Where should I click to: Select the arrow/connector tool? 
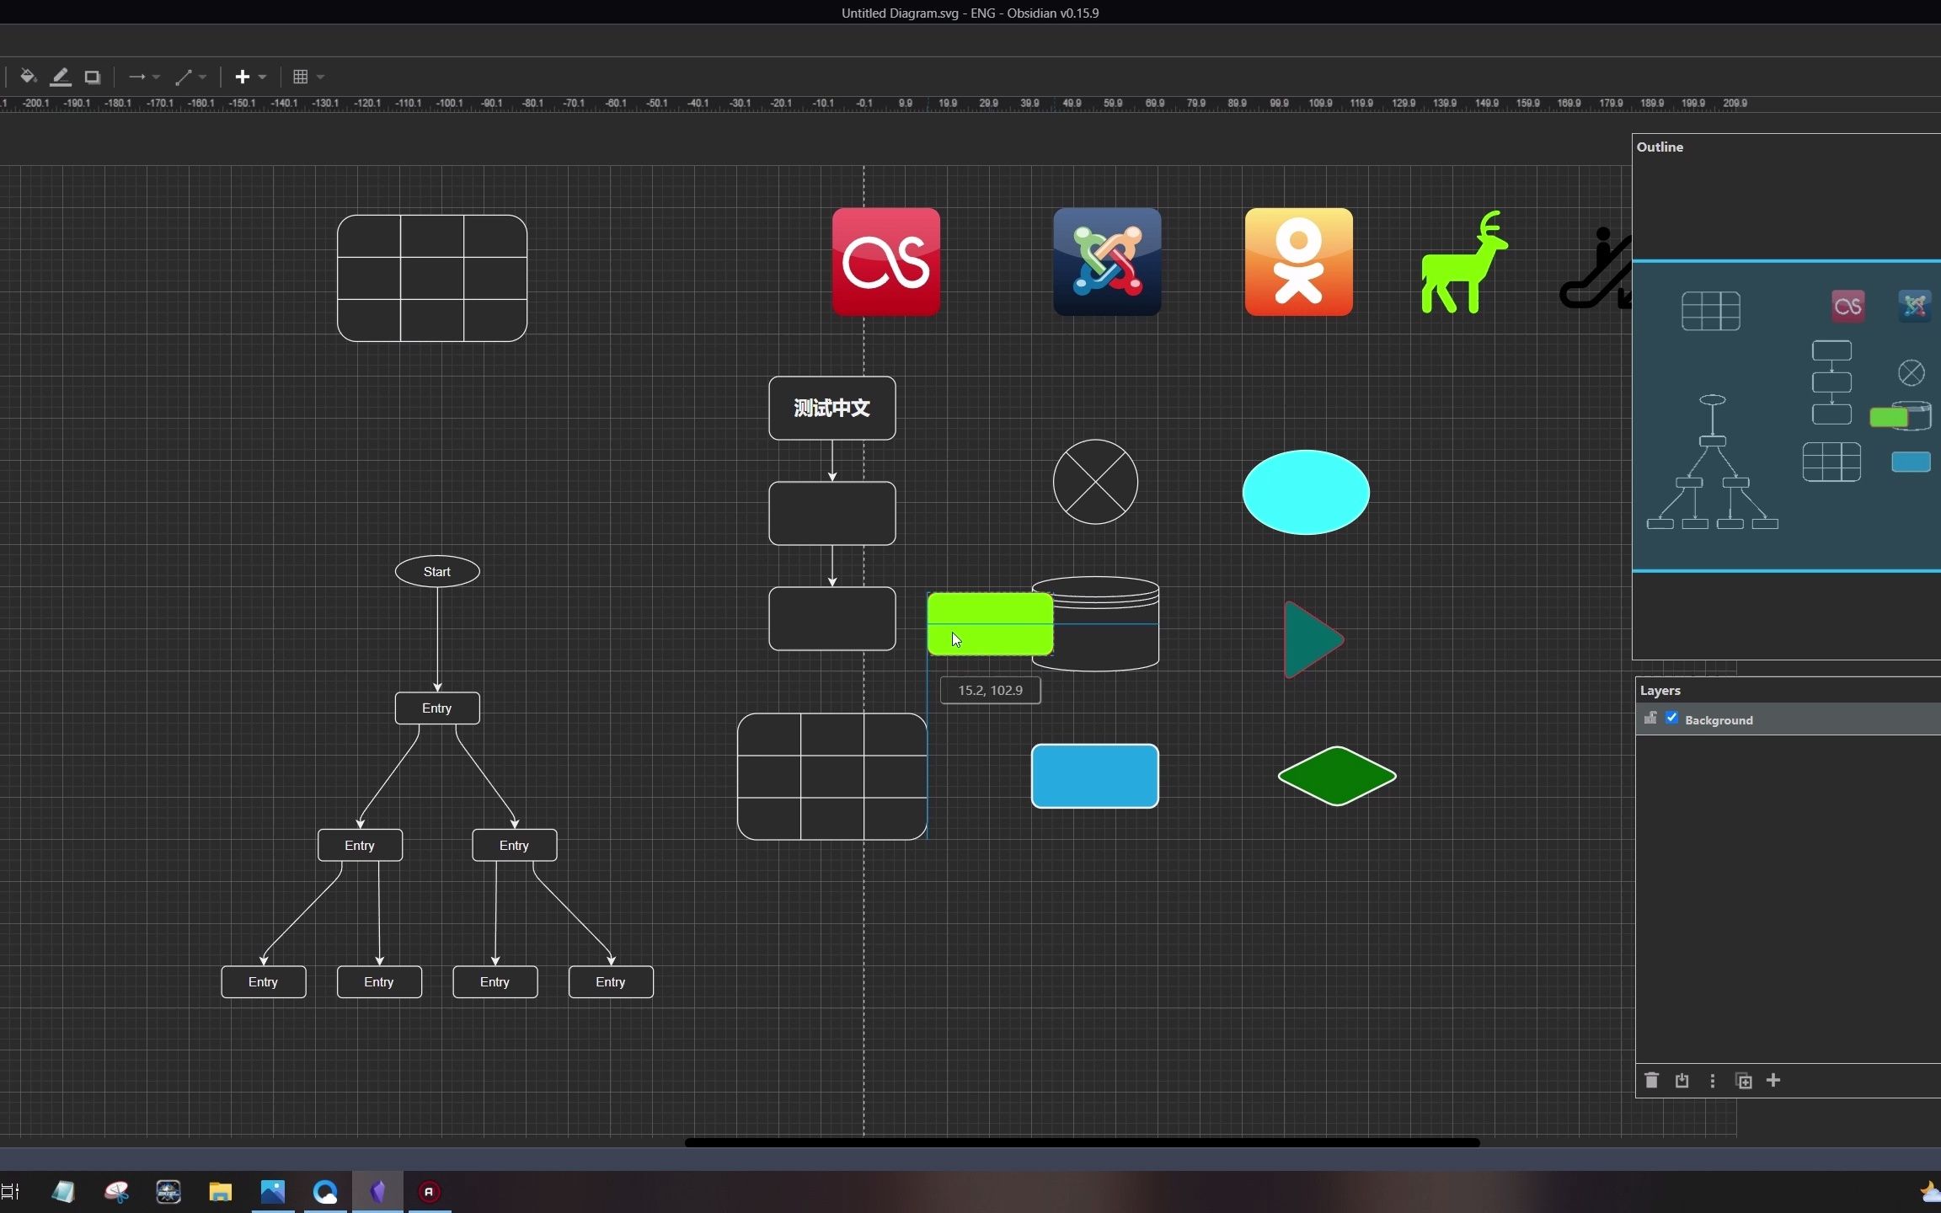(136, 77)
